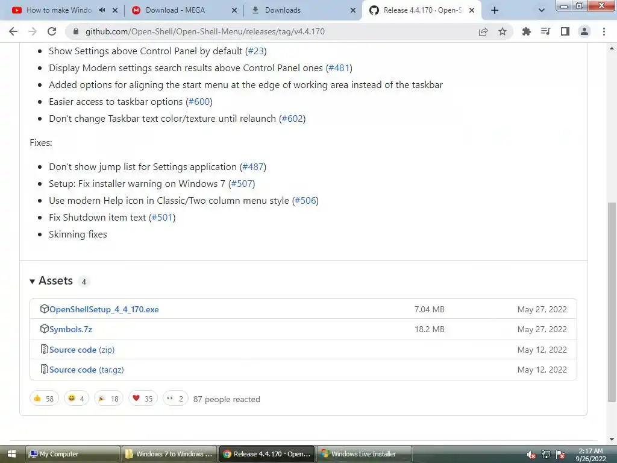Screen dimensions: 617x463
Task: Download Source code (tar.gz)
Action: [x=87, y=370]
